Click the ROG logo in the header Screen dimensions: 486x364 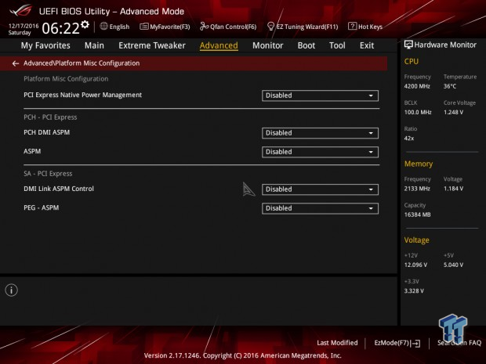20,10
